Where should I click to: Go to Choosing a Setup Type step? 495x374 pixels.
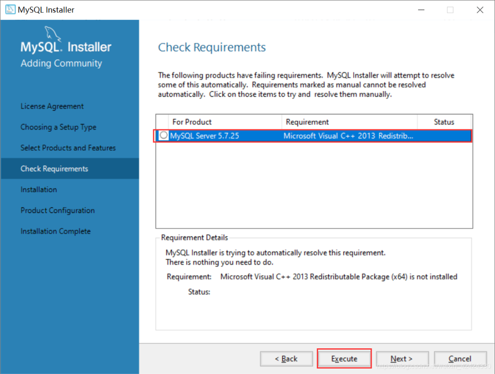[x=58, y=127]
